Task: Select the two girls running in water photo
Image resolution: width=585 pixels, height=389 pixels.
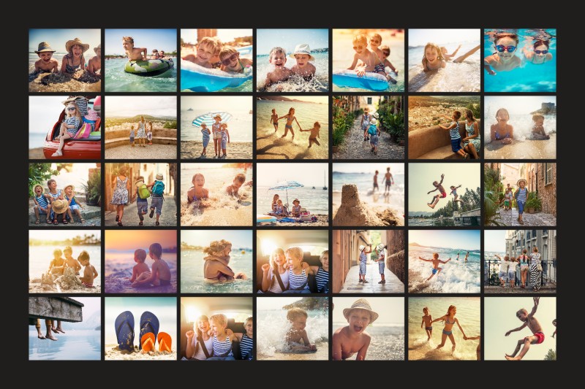Action: click(444, 328)
